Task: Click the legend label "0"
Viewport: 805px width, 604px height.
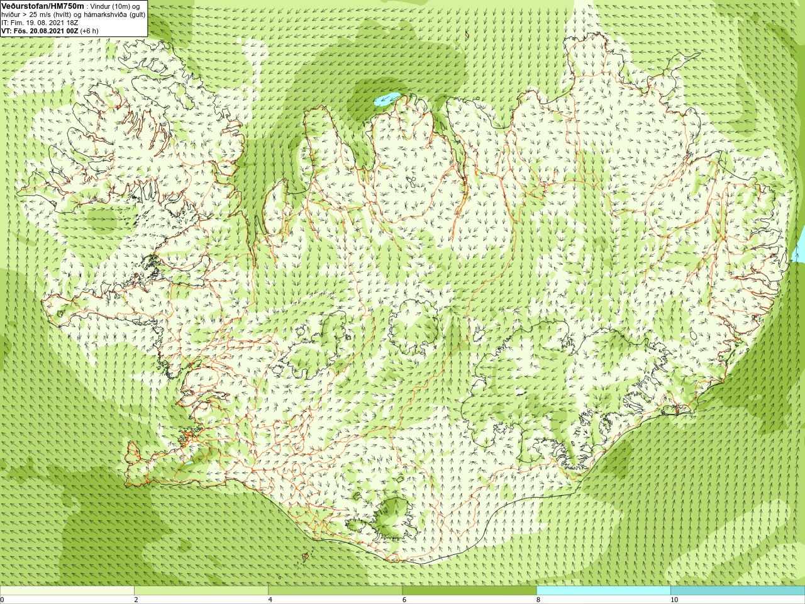Action: 2,600
